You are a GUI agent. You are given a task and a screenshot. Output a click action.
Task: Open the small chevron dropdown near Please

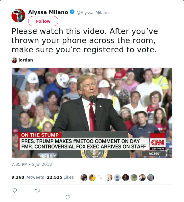tap(36, 30)
